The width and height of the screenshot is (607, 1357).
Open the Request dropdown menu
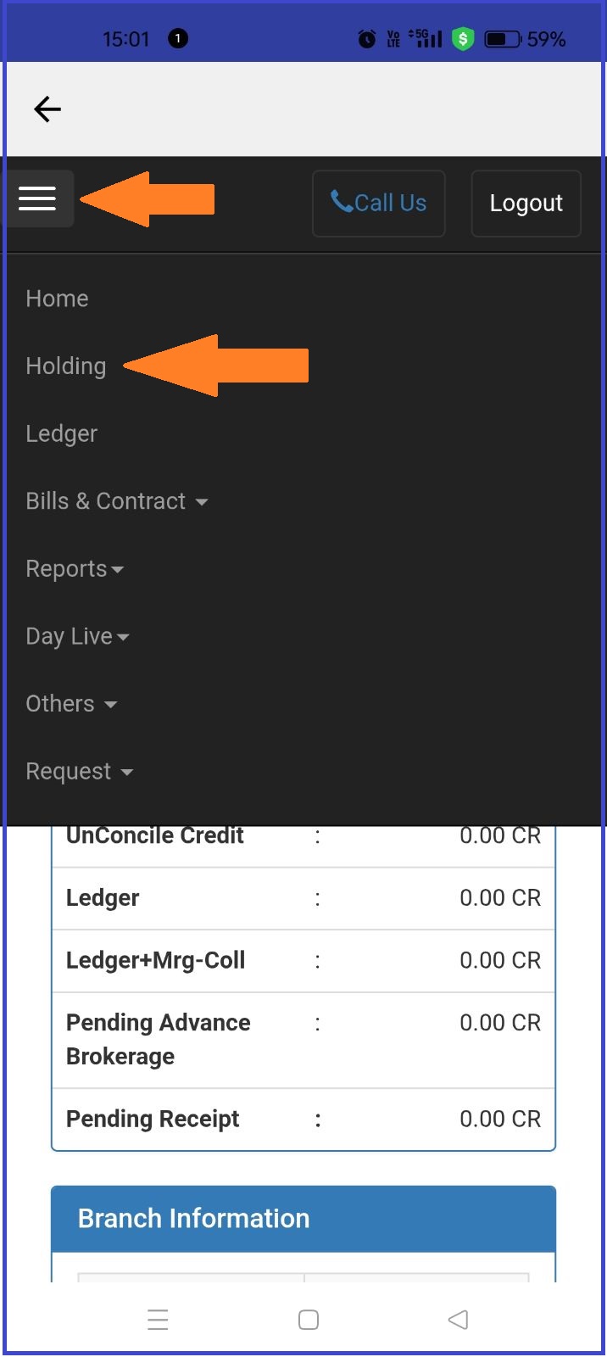pyautogui.click(x=79, y=772)
